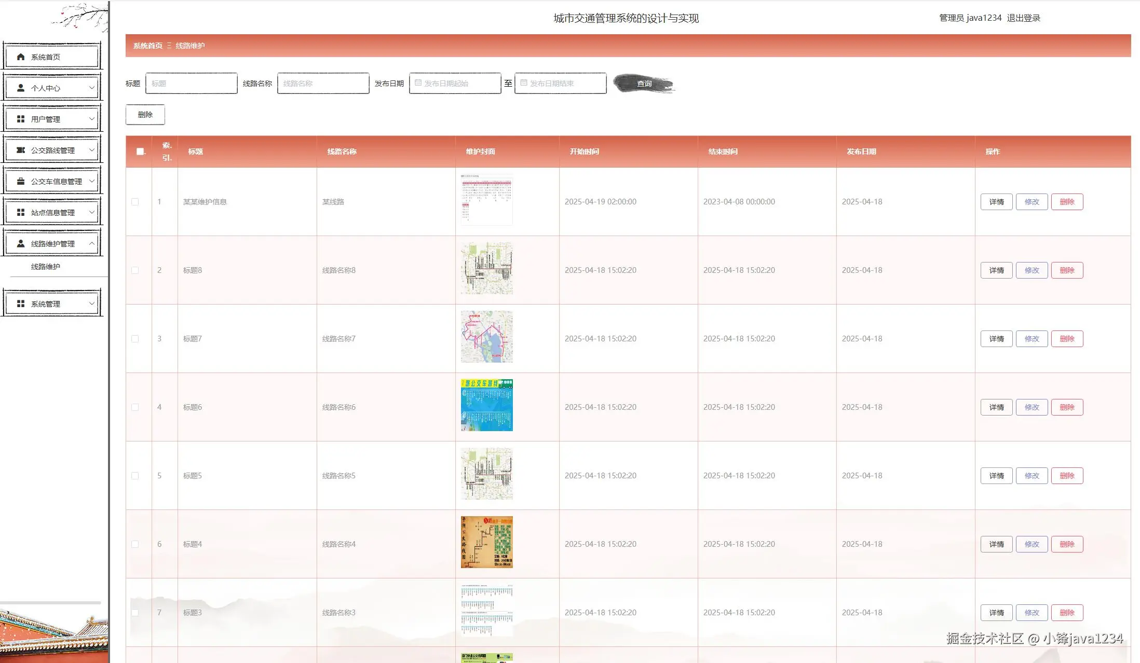
Task: Check the row for 标题6
Action: click(135, 407)
